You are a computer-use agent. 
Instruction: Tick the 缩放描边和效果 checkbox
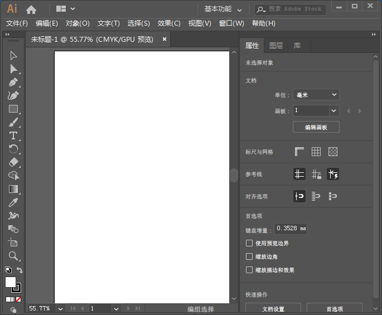[249, 270]
